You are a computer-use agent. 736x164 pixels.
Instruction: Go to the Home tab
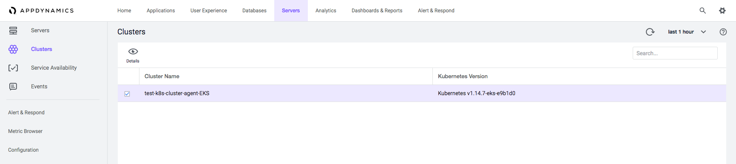[x=124, y=11]
